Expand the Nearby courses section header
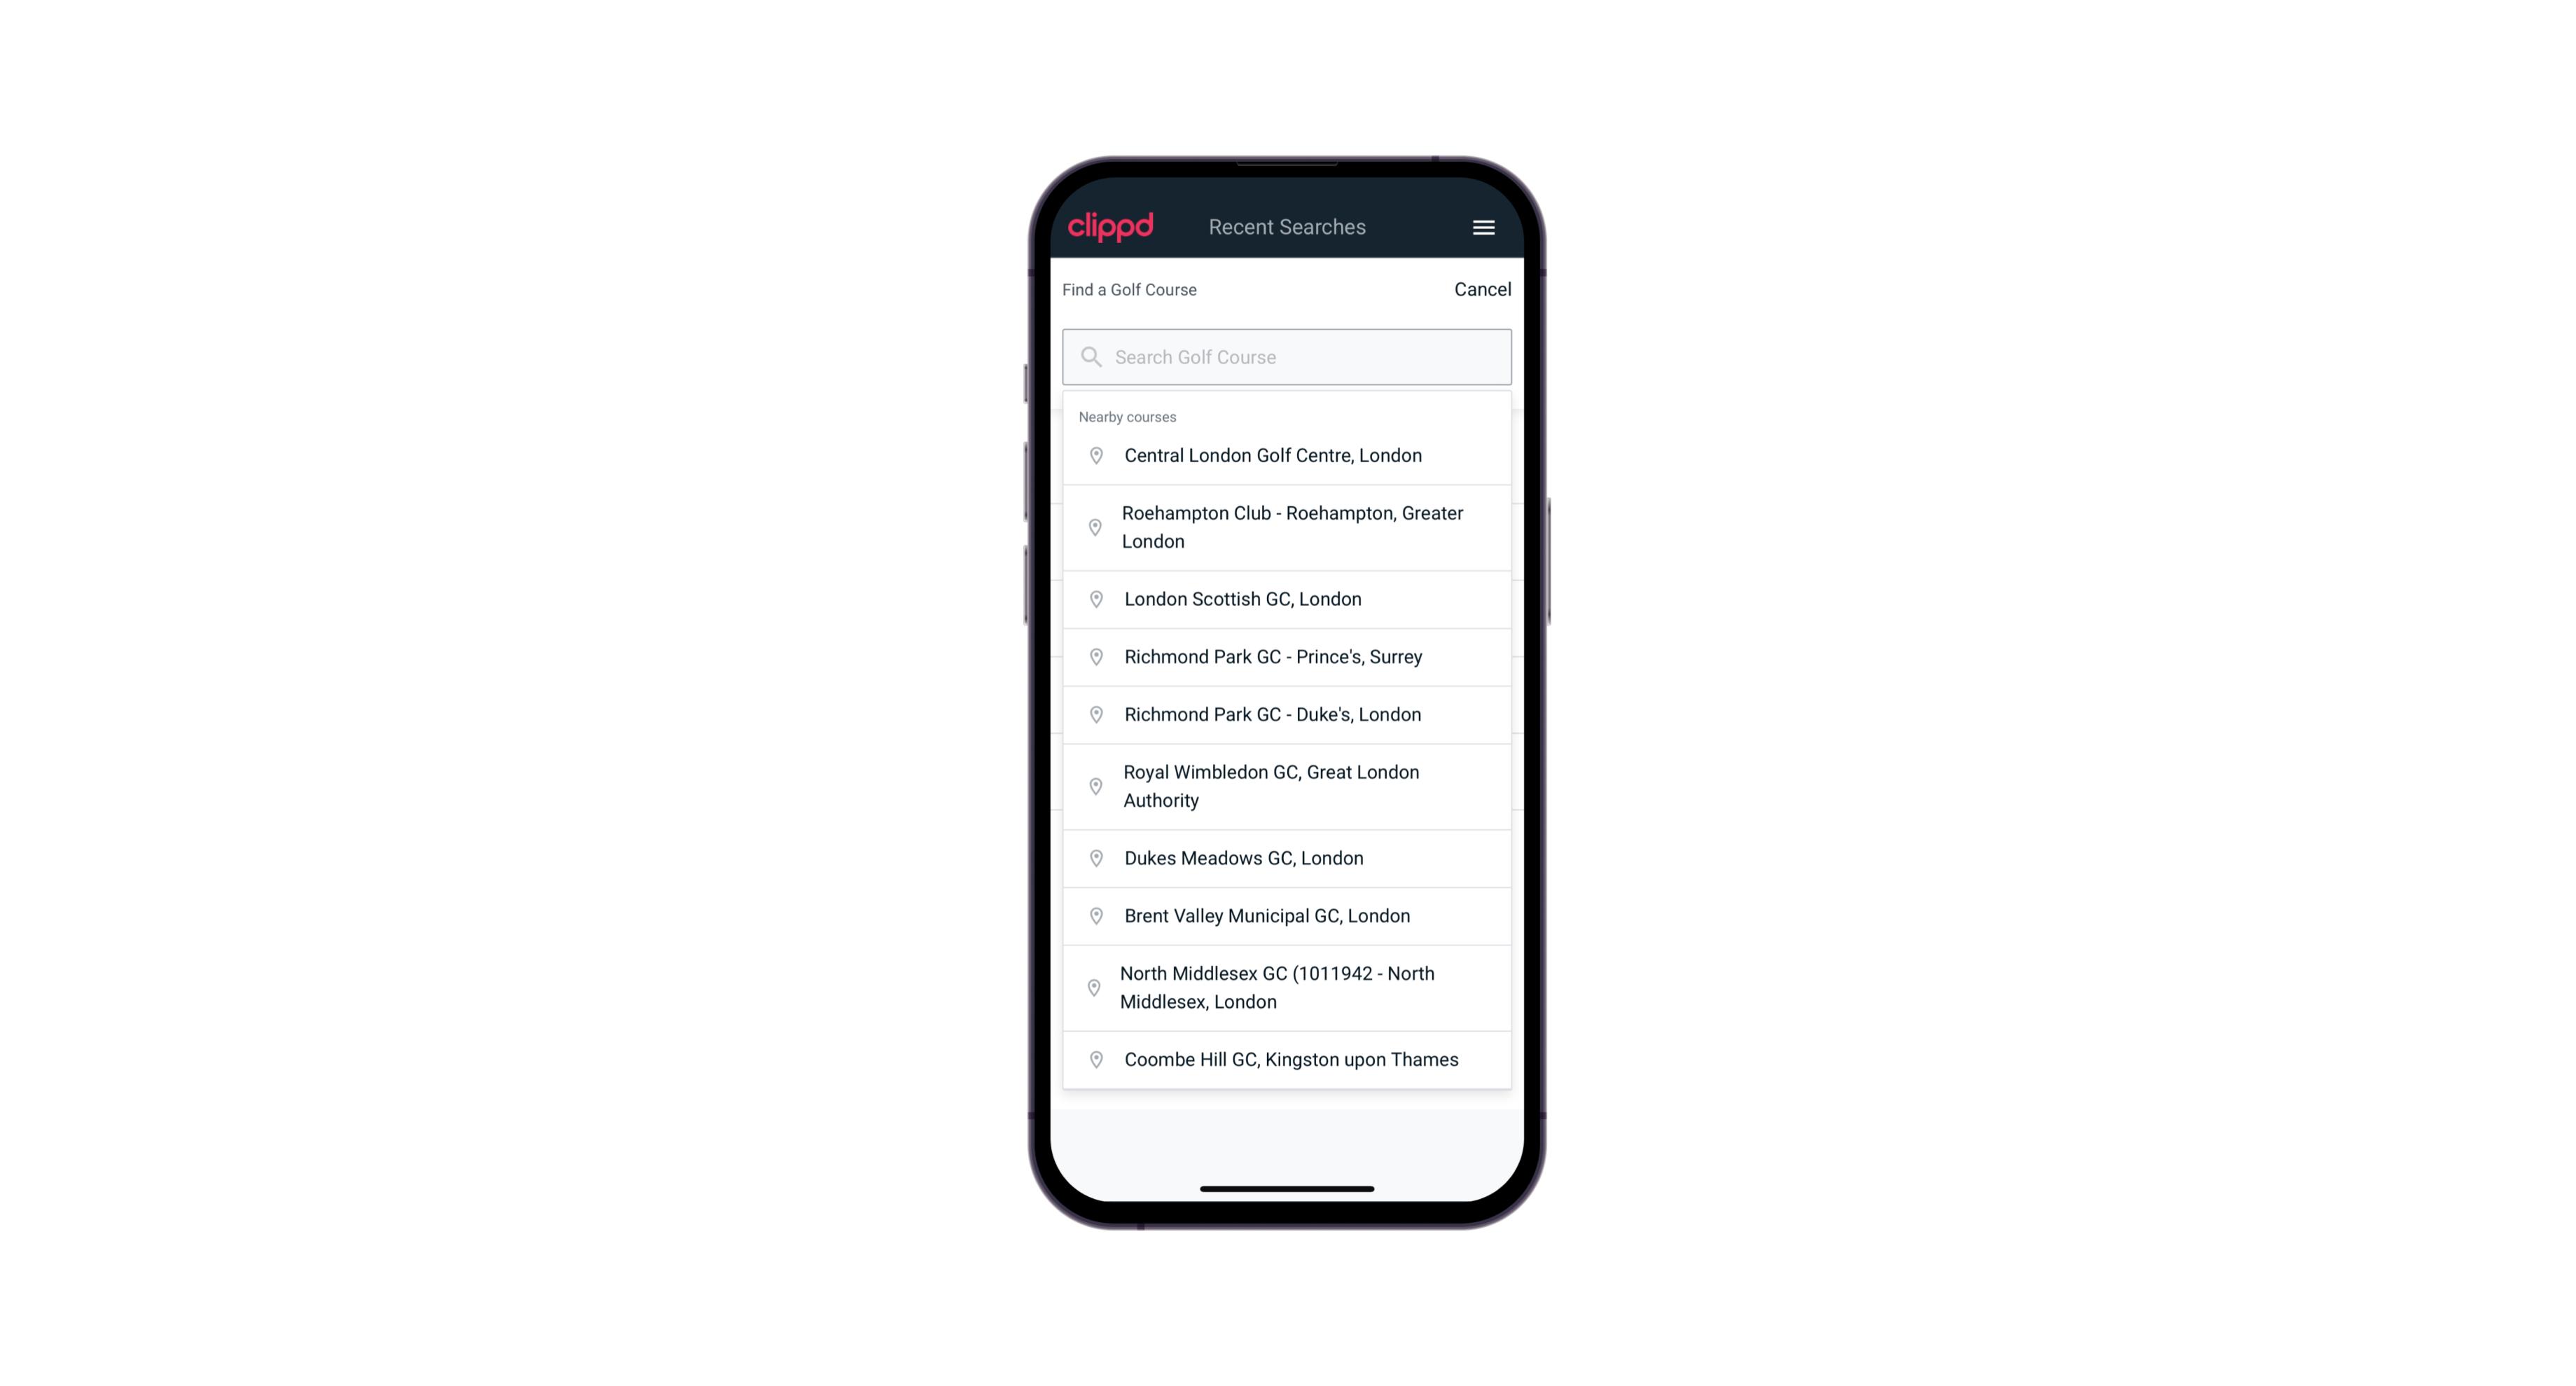Viewport: 2576px width, 1386px height. click(x=1128, y=415)
